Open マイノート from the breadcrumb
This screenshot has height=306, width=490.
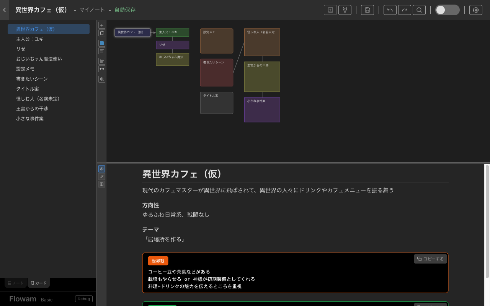(92, 10)
